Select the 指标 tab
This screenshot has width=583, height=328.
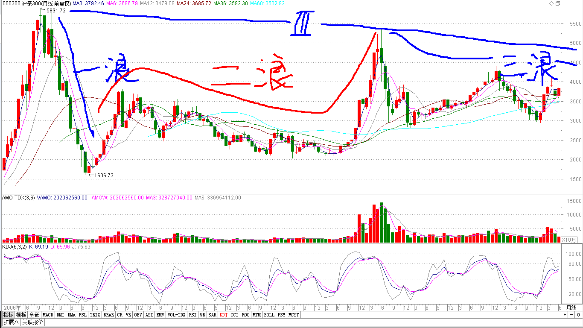[8, 315]
